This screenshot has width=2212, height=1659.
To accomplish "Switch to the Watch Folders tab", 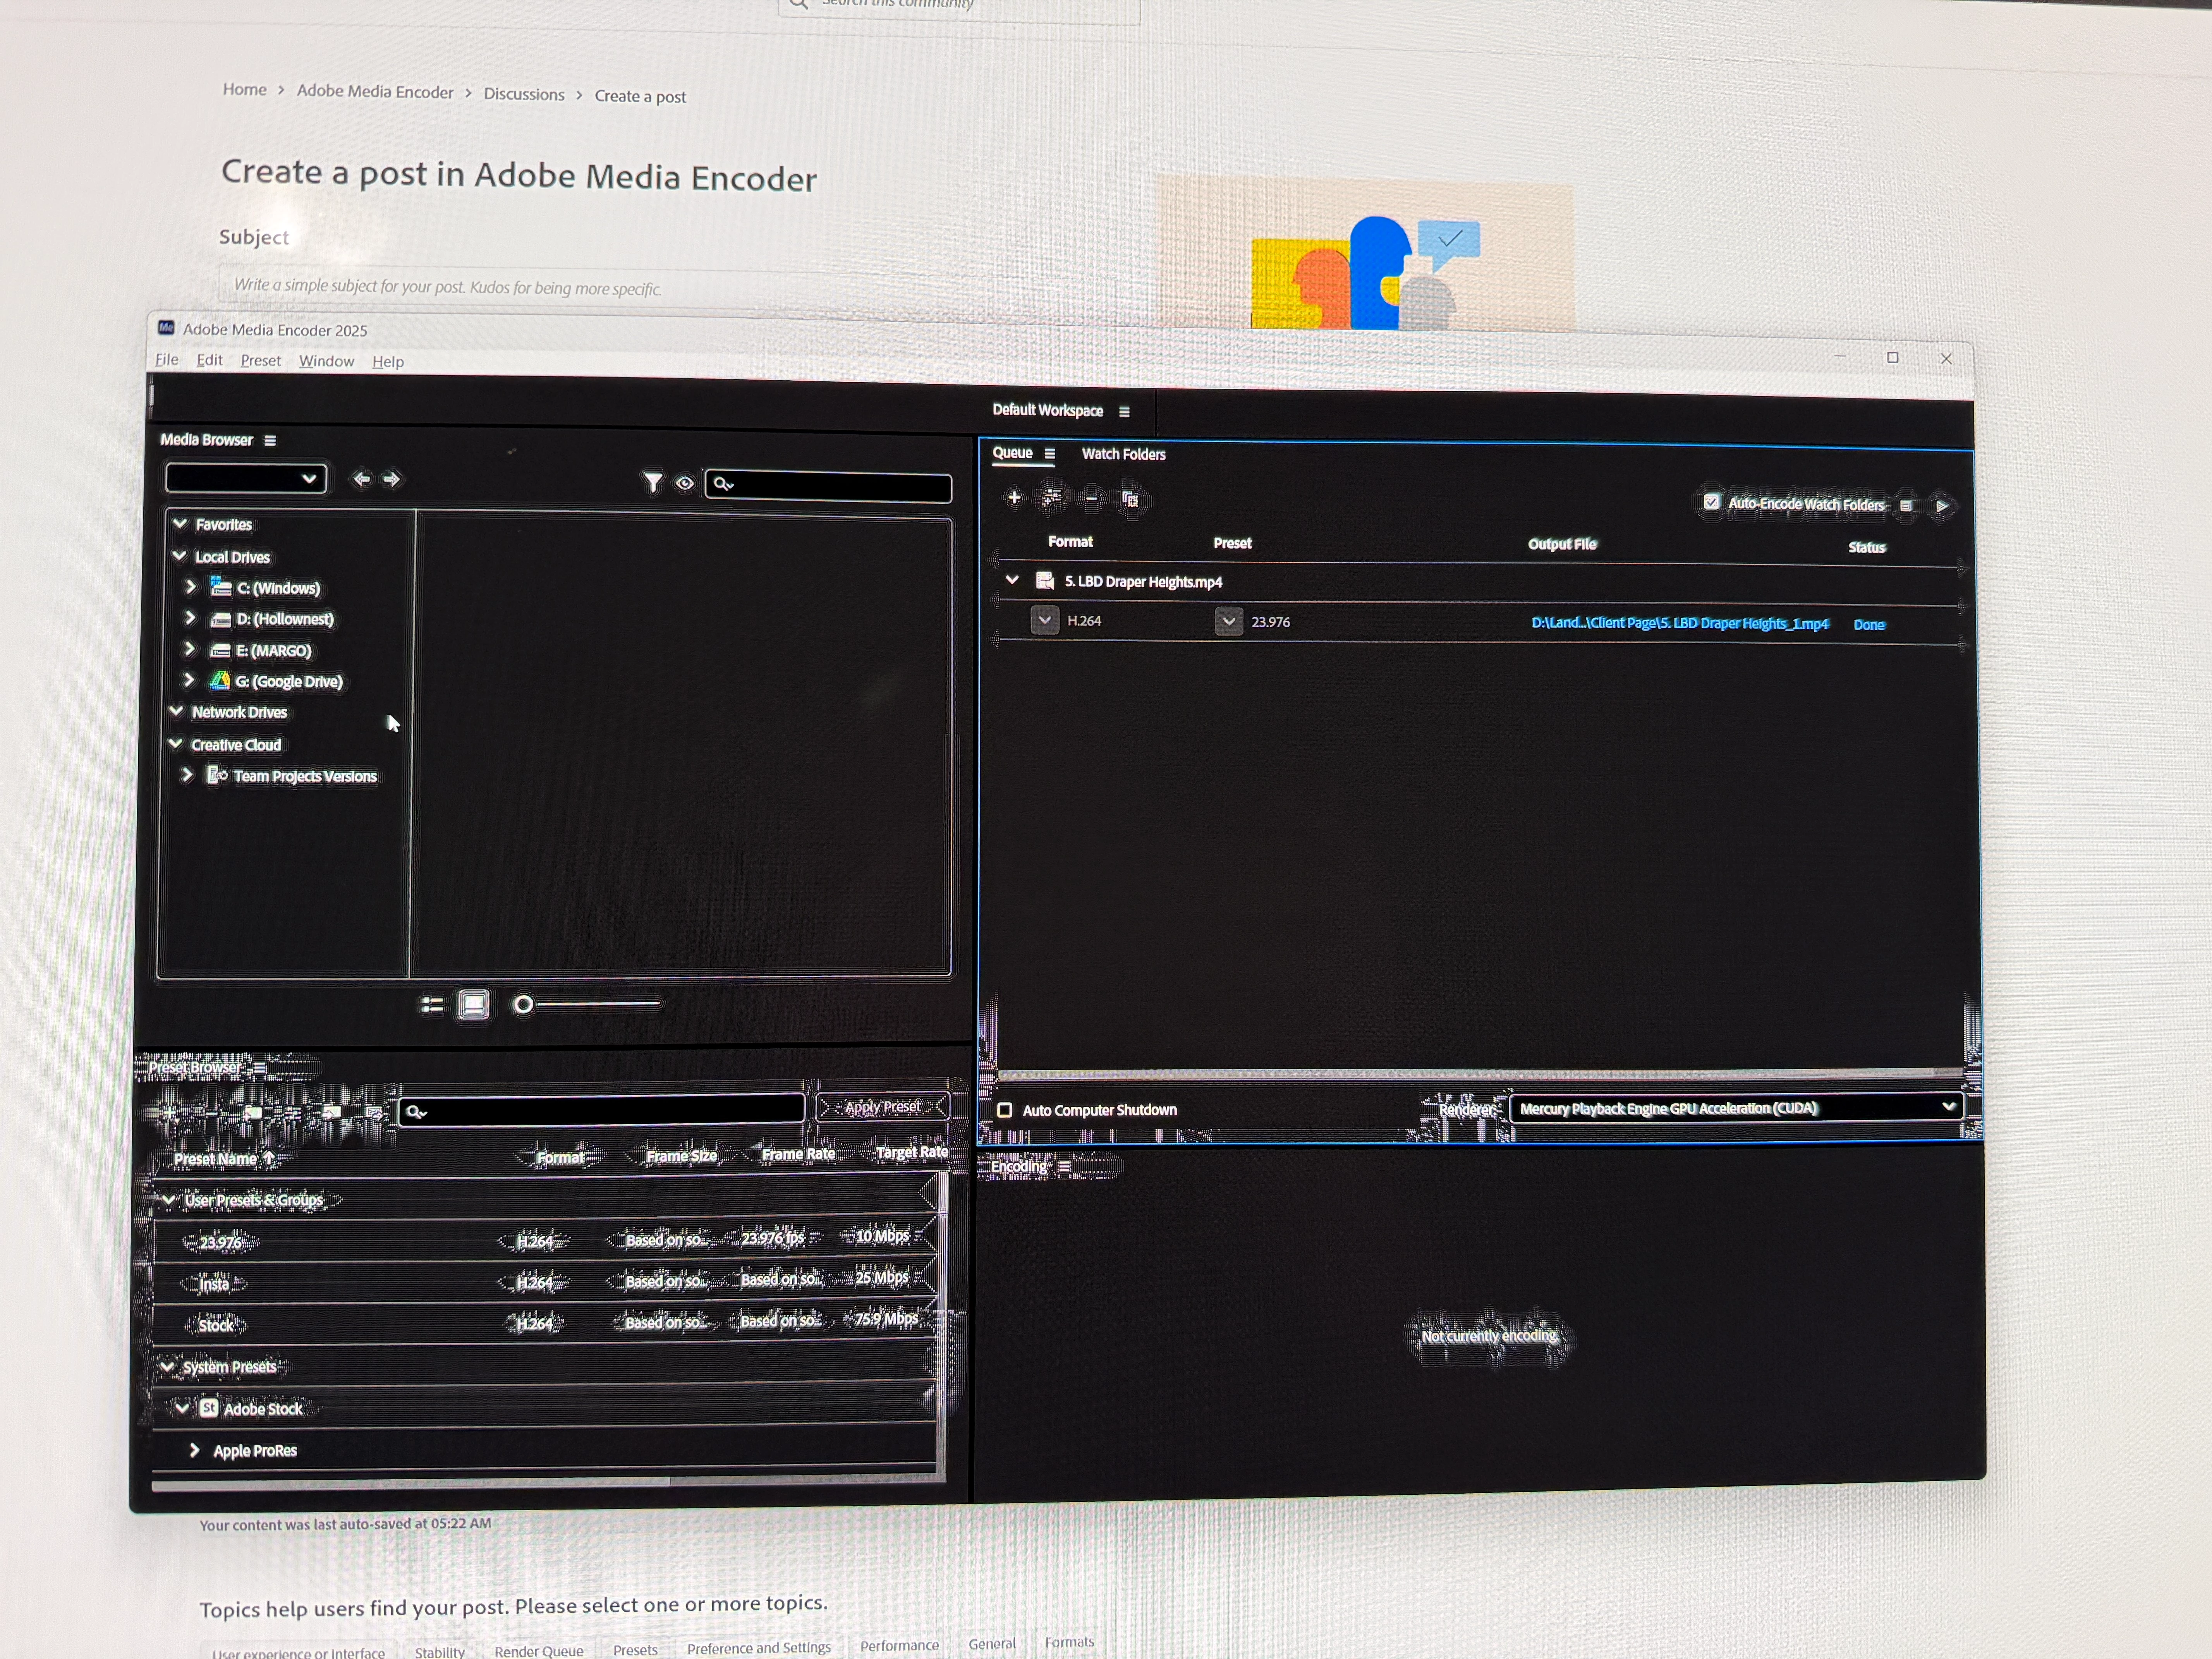I will (1123, 454).
